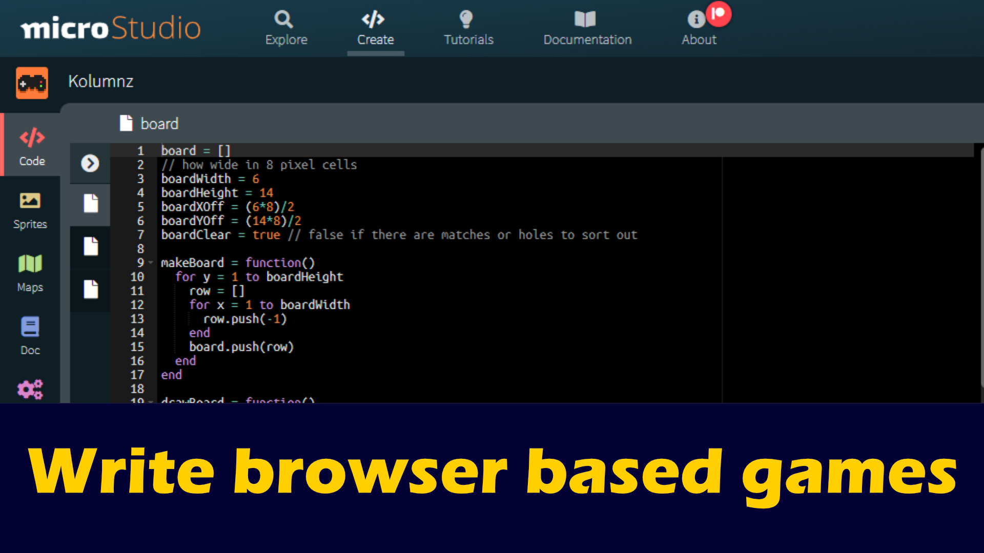Collapse the code block at line 19

pos(151,402)
